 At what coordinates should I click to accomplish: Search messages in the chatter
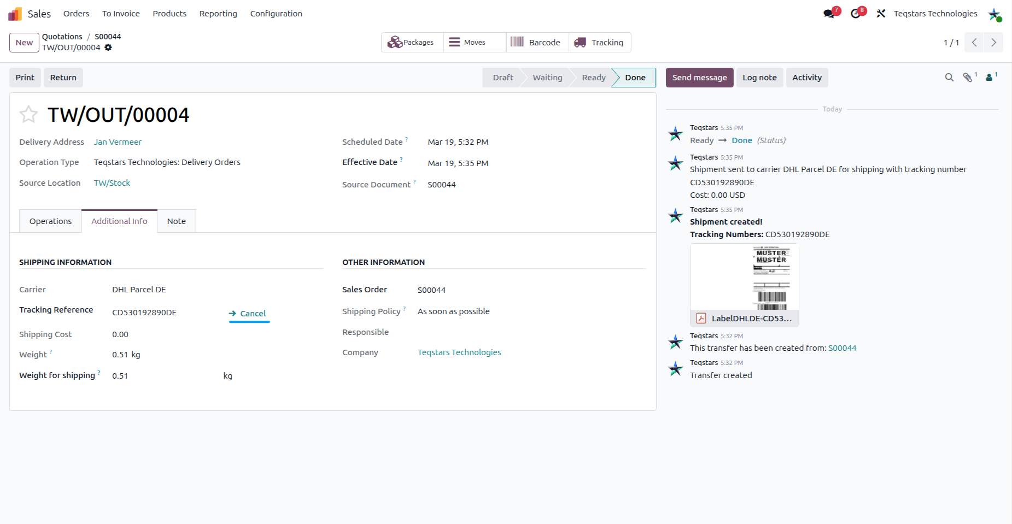tap(949, 78)
